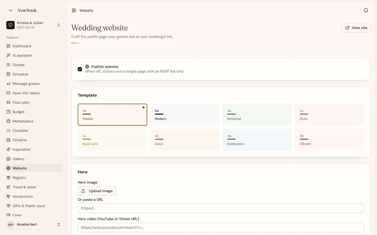This screenshot has height=235, width=377.
Task: Open the Budget section
Action: 34,112
